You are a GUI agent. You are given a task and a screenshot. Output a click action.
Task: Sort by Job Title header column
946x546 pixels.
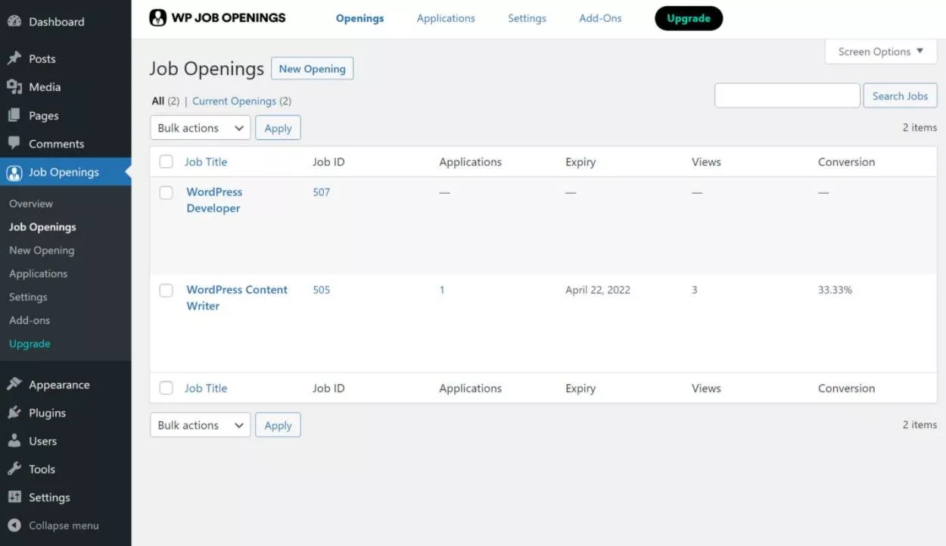206,161
